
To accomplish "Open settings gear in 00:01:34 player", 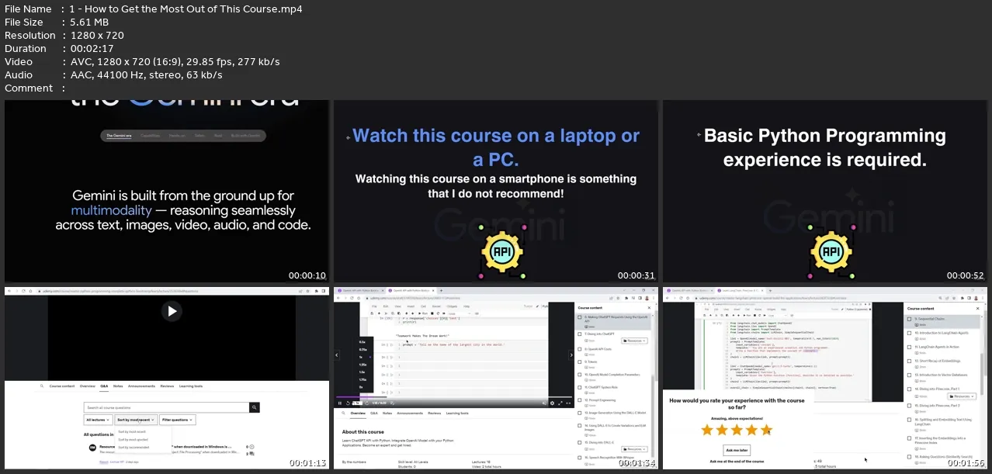I will click(x=552, y=403).
